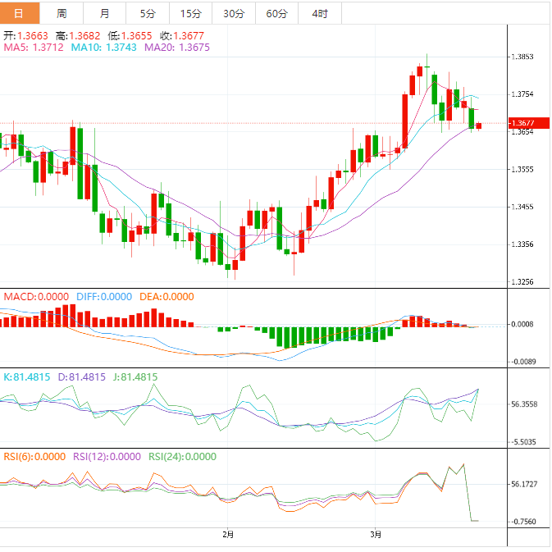Click the MACD:0.0000 indicator label
Viewport: 552px width, 552px height.
(36, 297)
